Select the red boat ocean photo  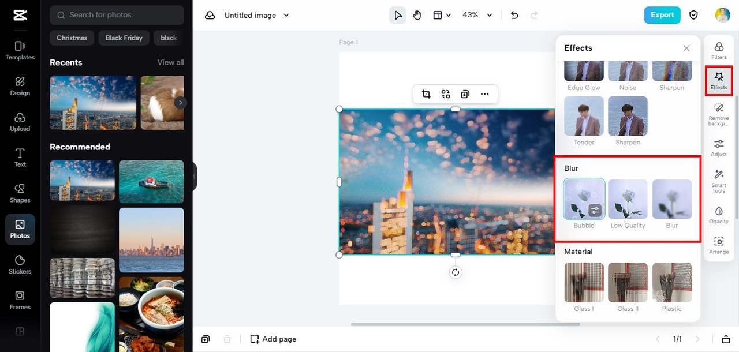[151, 182]
